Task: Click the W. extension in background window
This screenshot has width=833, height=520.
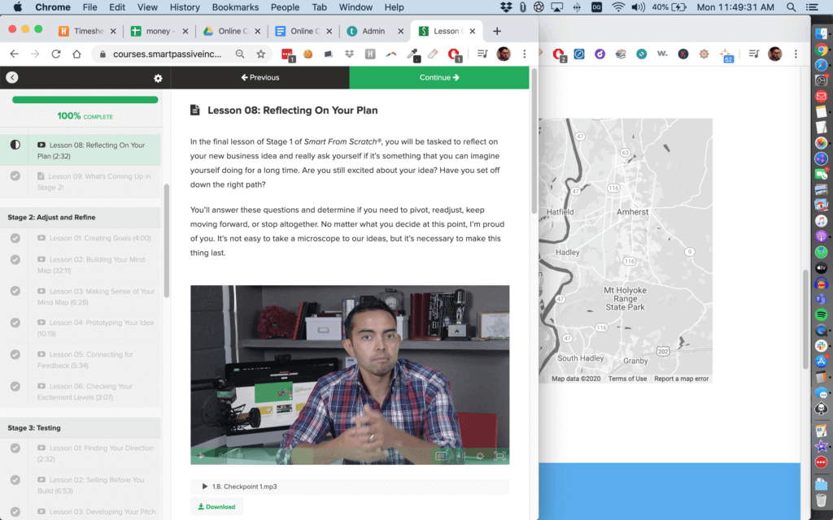Action: [x=662, y=54]
